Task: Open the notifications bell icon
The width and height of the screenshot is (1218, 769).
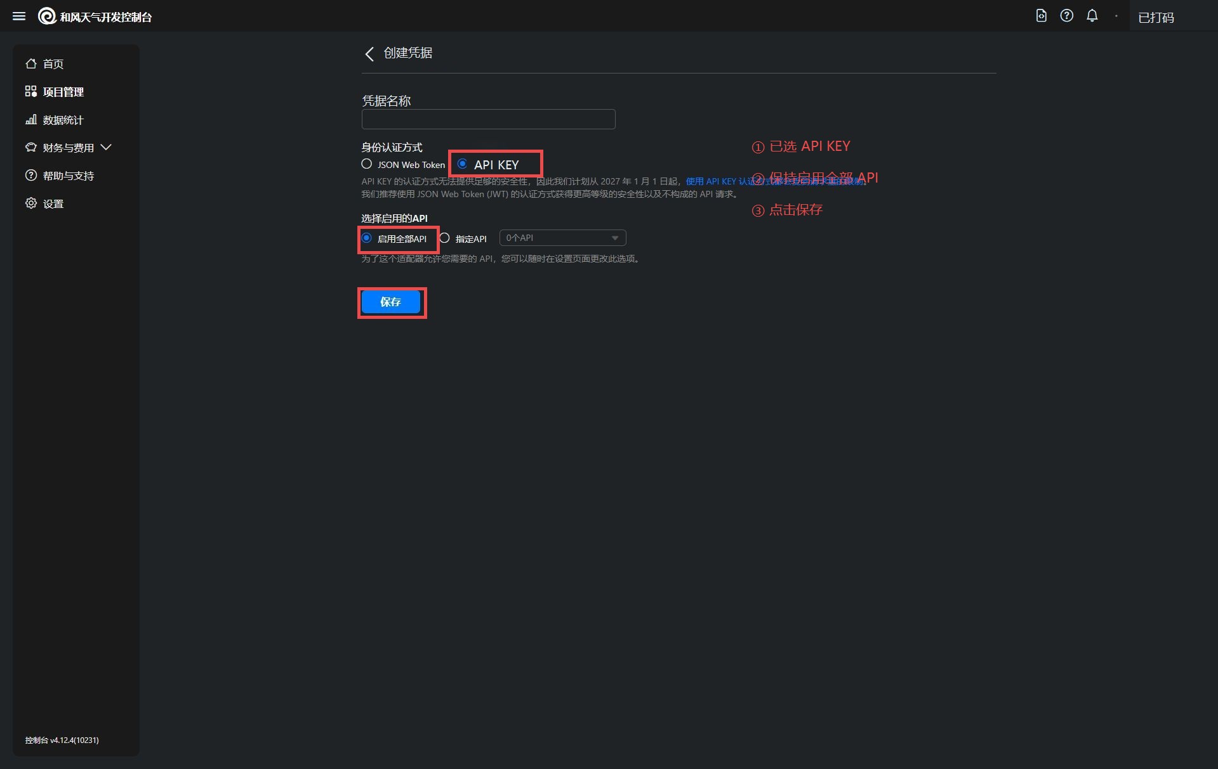Action: (1092, 16)
